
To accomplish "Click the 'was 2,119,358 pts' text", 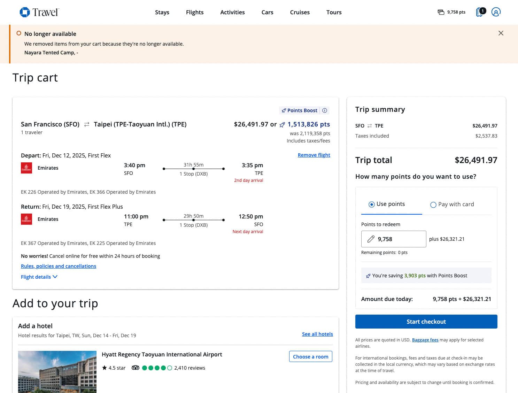I will pos(310,133).
